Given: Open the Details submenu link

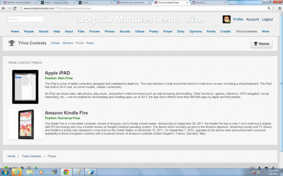Looking at the screenshot, I should pos(56,43).
